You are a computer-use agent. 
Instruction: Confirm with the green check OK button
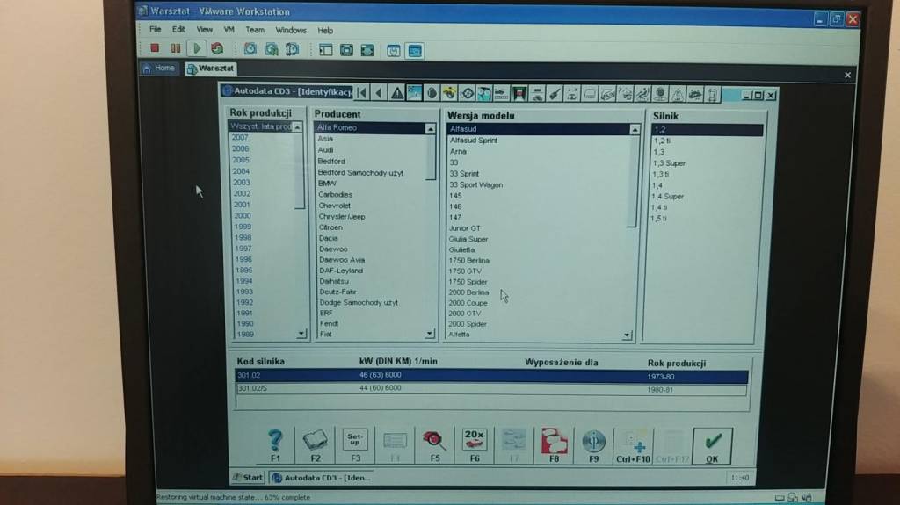pyautogui.click(x=712, y=446)
